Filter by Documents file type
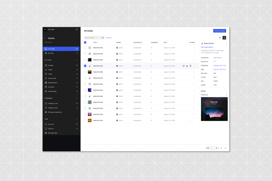The image size is (272, 181). click(x=61, y=78)
